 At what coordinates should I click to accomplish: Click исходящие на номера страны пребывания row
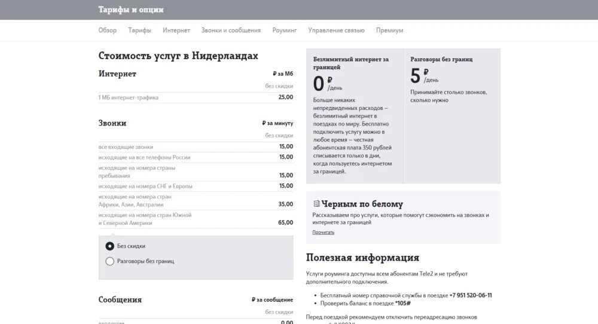click(196, 172)
